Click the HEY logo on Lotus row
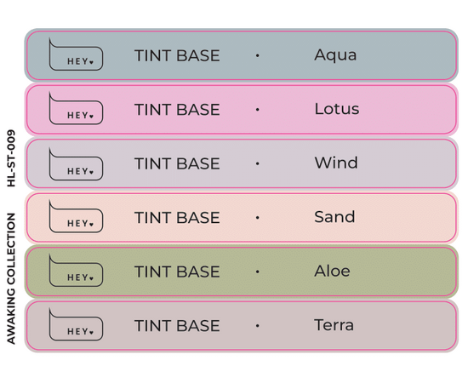This screenshot has width=468, height=383. pyautogui.click(x=76, y=108)
